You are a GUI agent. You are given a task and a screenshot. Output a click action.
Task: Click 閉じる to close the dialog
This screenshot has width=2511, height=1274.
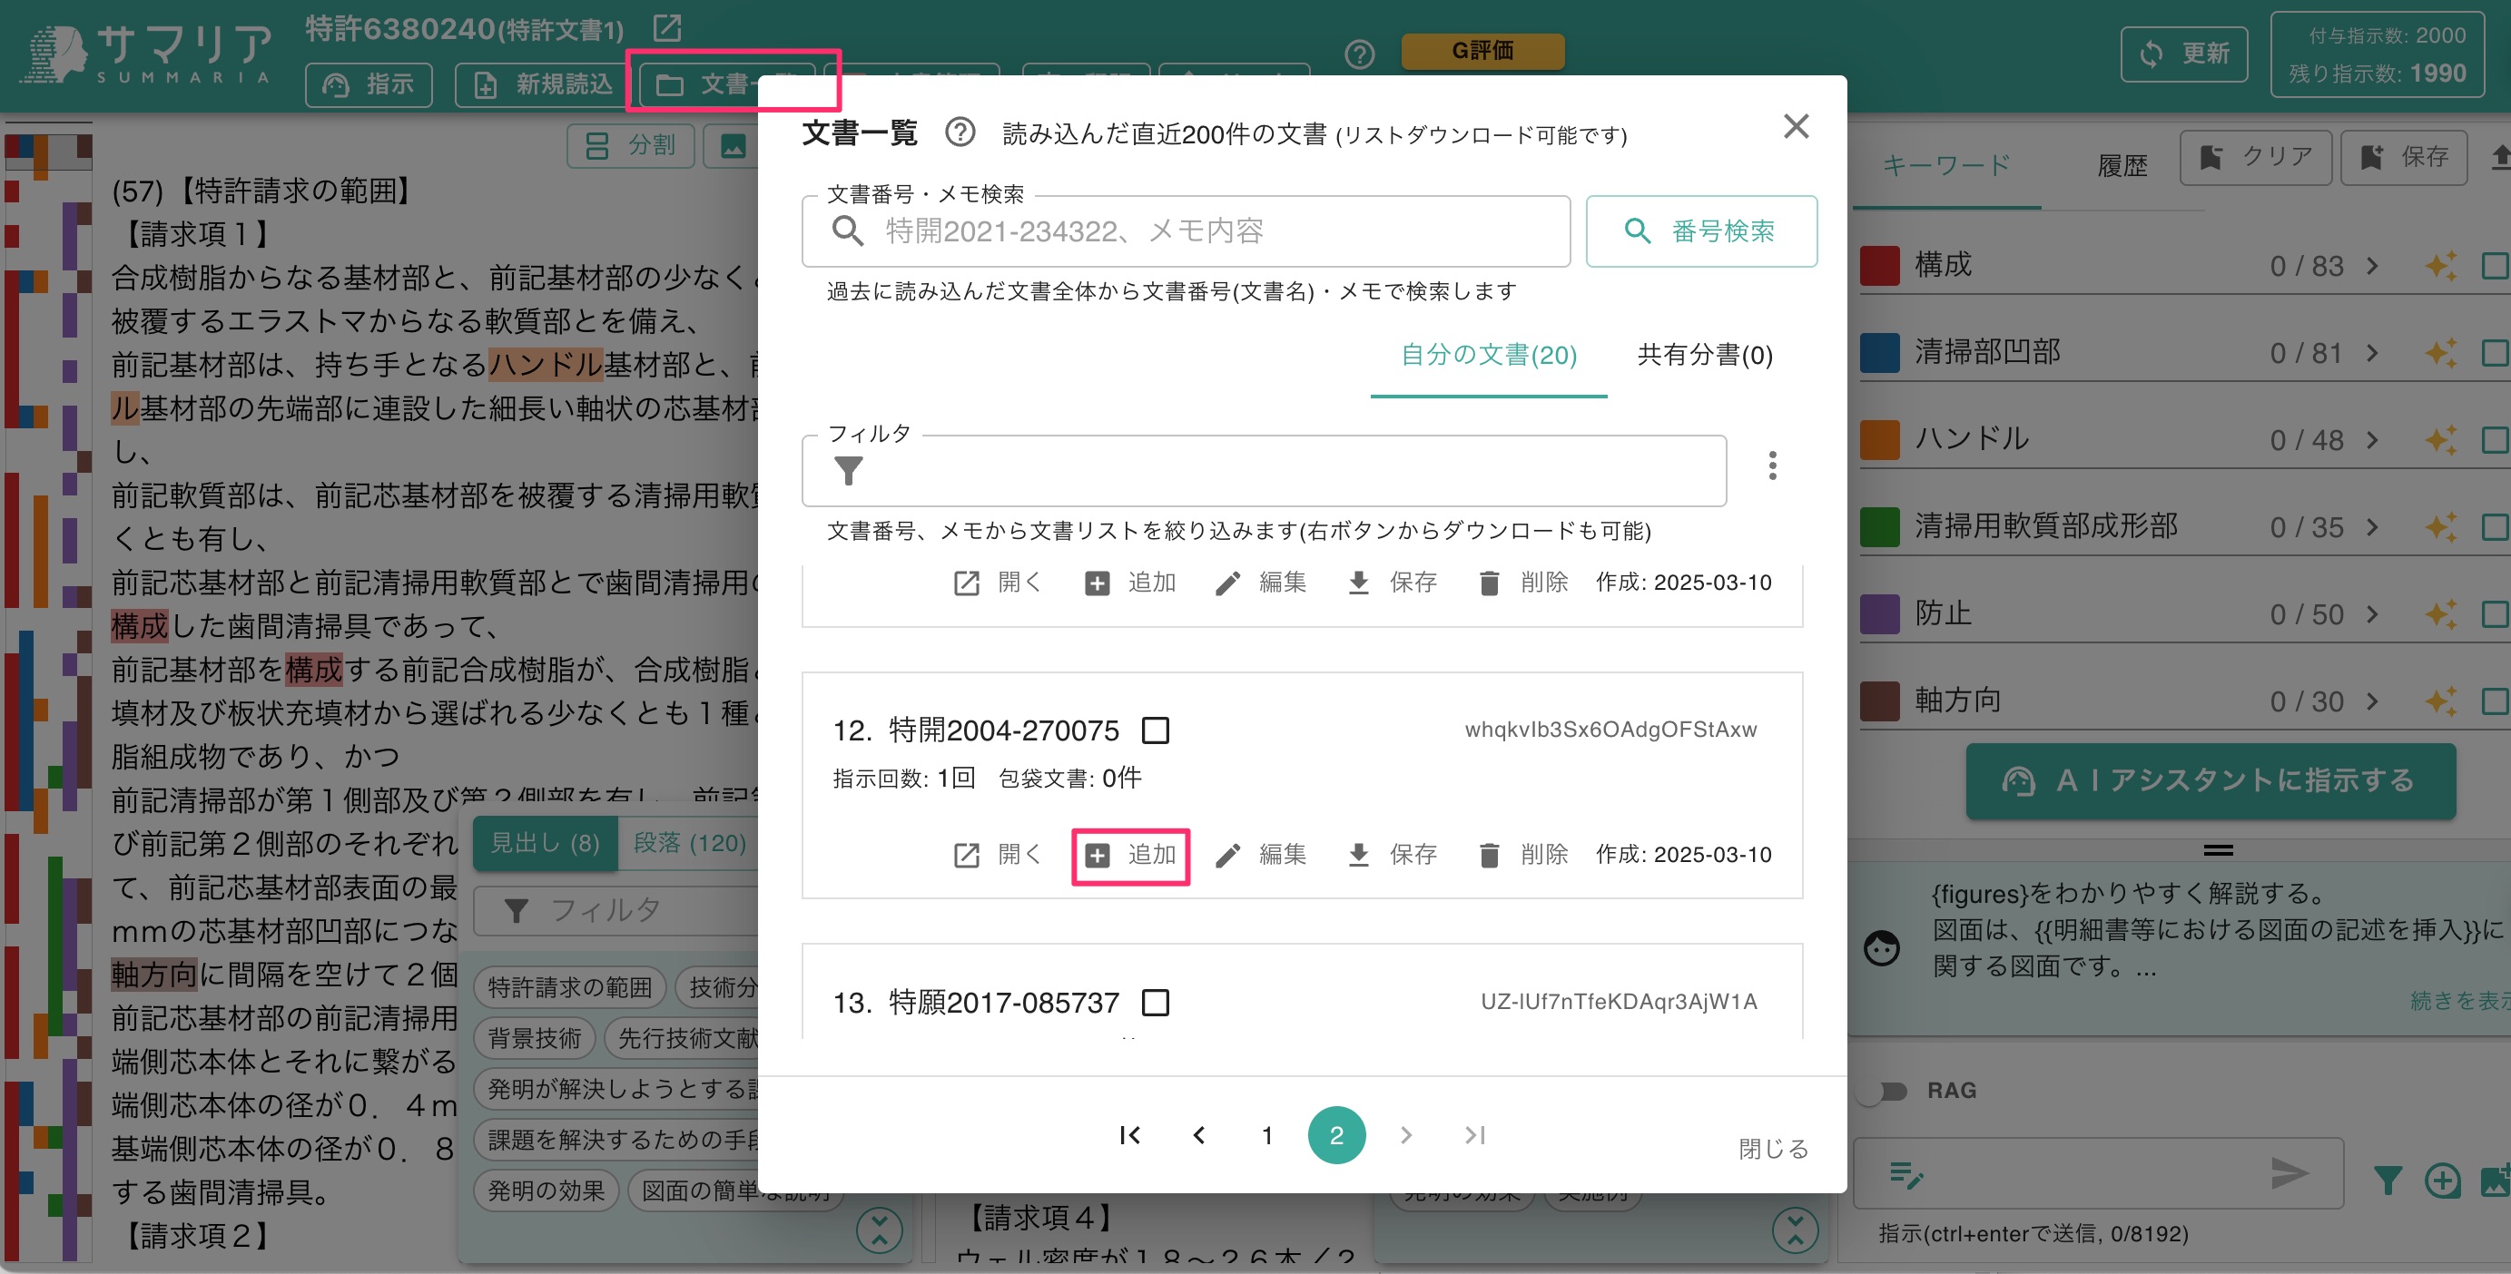pyautogui.click(x=1773, y=1149)
